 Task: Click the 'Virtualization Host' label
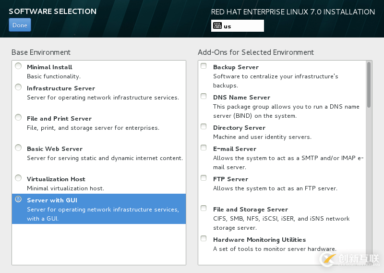(x=56, y=179)
